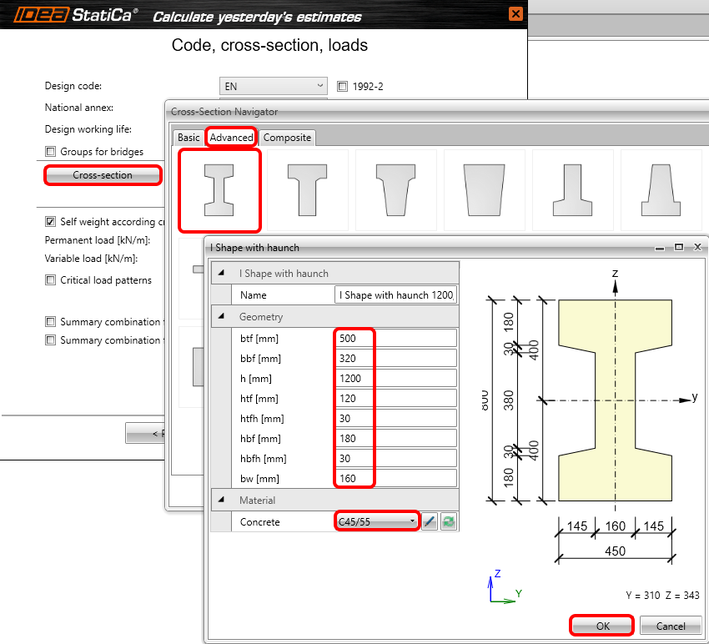The height and width of the screenshot is (644, 709).
Task: Choose the tapered T cross-section shape
Action: [395, 189]
